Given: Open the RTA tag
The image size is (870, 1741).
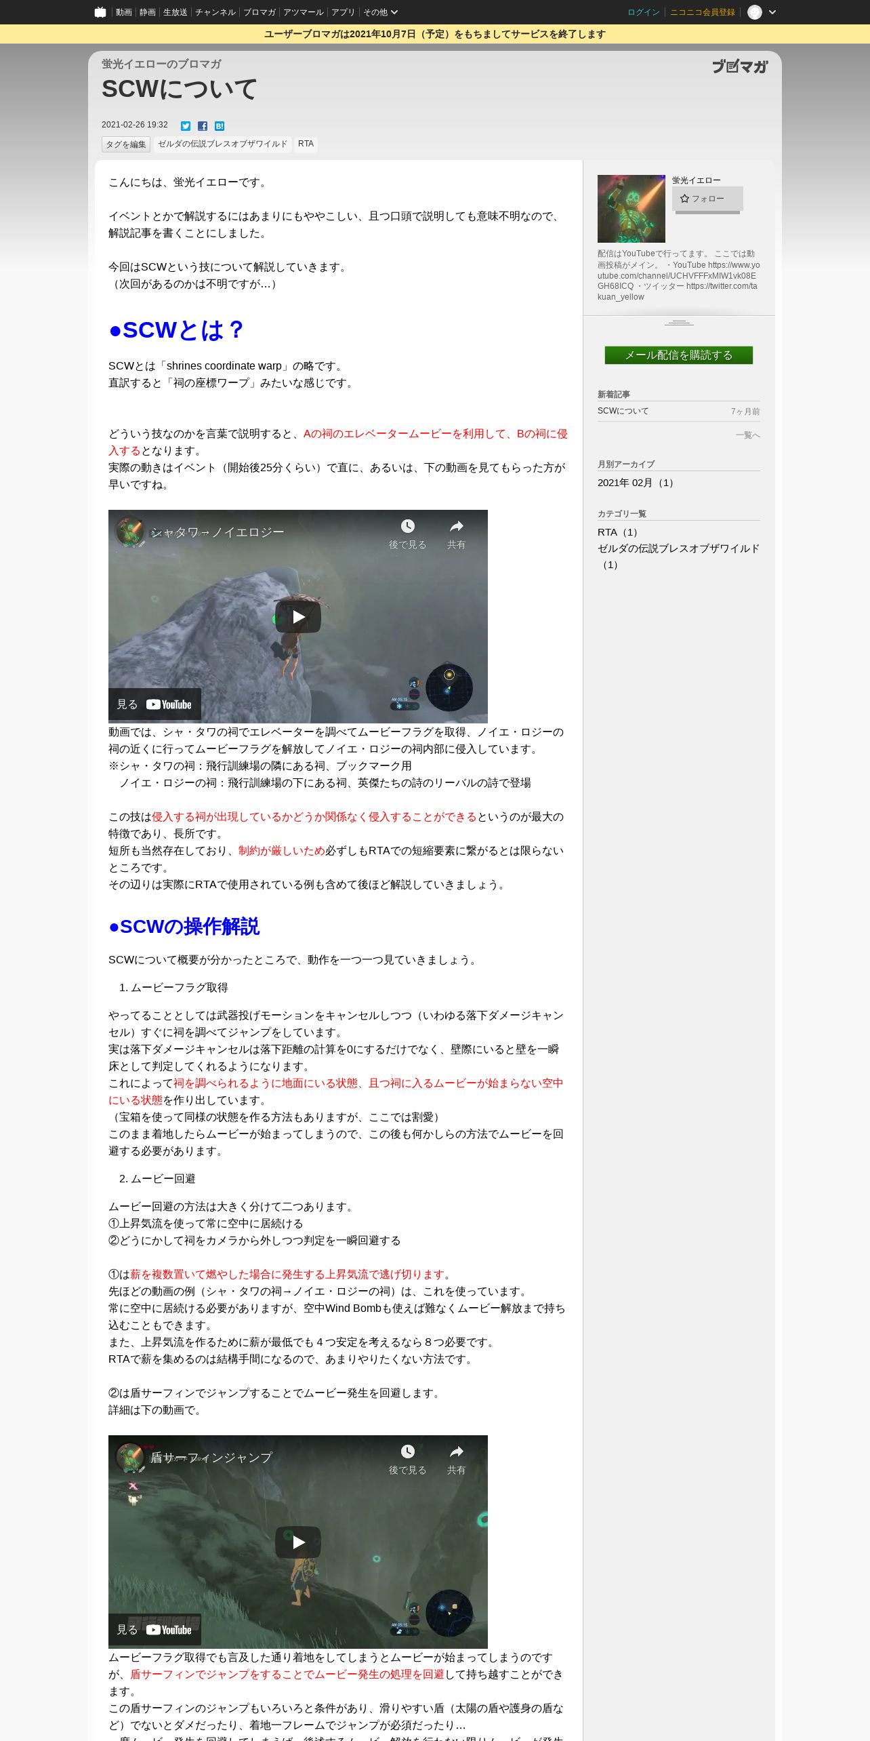Looking at the screenshot, I should tap(306, 144).
